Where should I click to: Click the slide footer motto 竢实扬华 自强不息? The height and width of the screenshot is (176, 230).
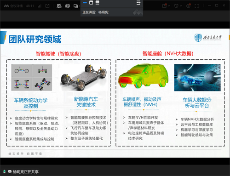pos(25,153)
